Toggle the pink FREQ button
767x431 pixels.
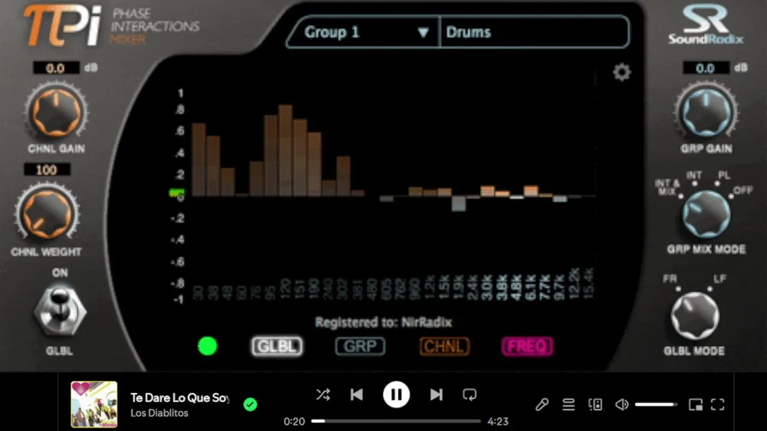coord(527,346)
